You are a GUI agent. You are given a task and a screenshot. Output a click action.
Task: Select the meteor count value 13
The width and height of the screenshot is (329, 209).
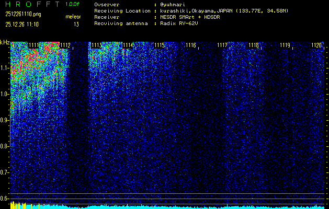[76, 25]
